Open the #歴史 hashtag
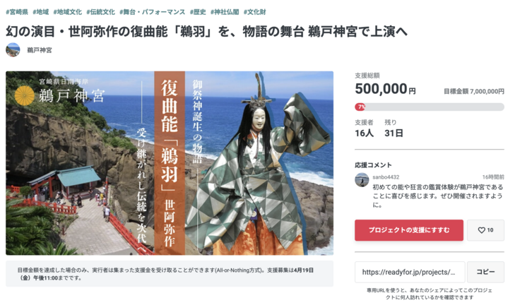The width and height of the screenshot is (520, 305). pyautogui.click(x=198, y=12)
